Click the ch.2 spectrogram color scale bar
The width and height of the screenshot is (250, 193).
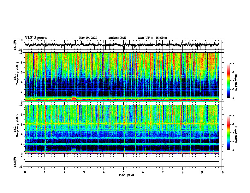(x=229, y=133)
